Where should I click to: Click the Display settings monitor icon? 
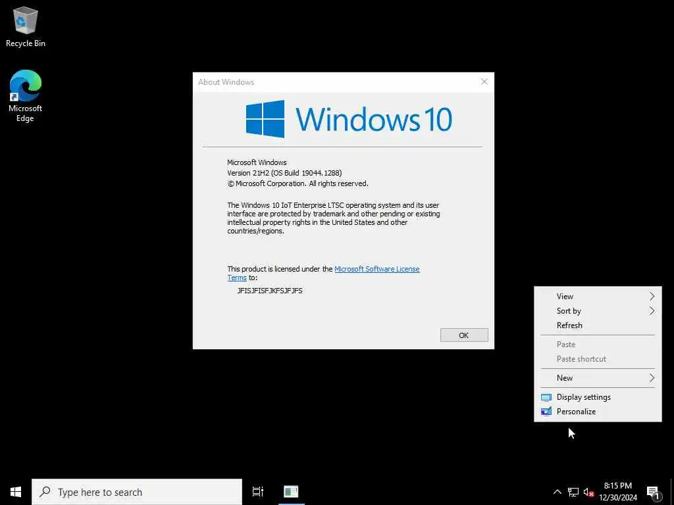tap(546, 397)
